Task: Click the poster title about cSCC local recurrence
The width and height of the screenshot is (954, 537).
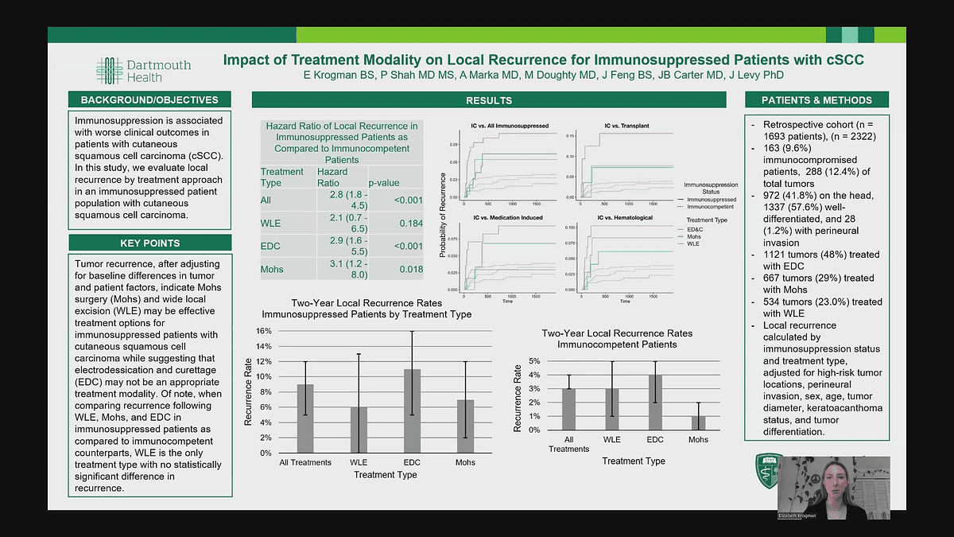Action: click(542, 60)
